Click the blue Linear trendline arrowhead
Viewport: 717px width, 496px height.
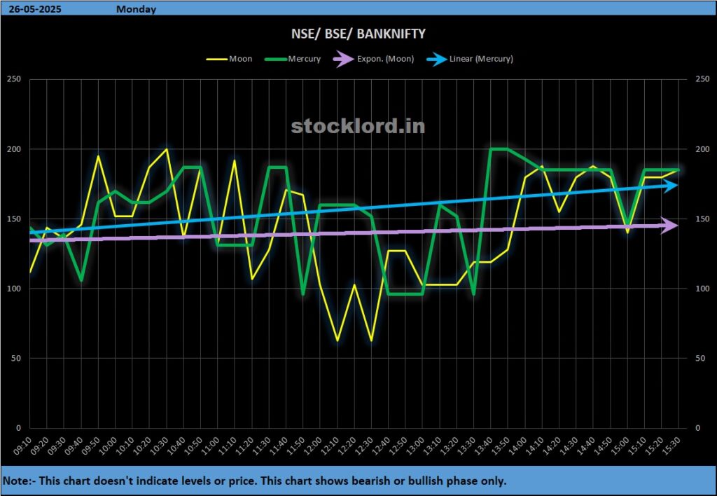point(671,186)
